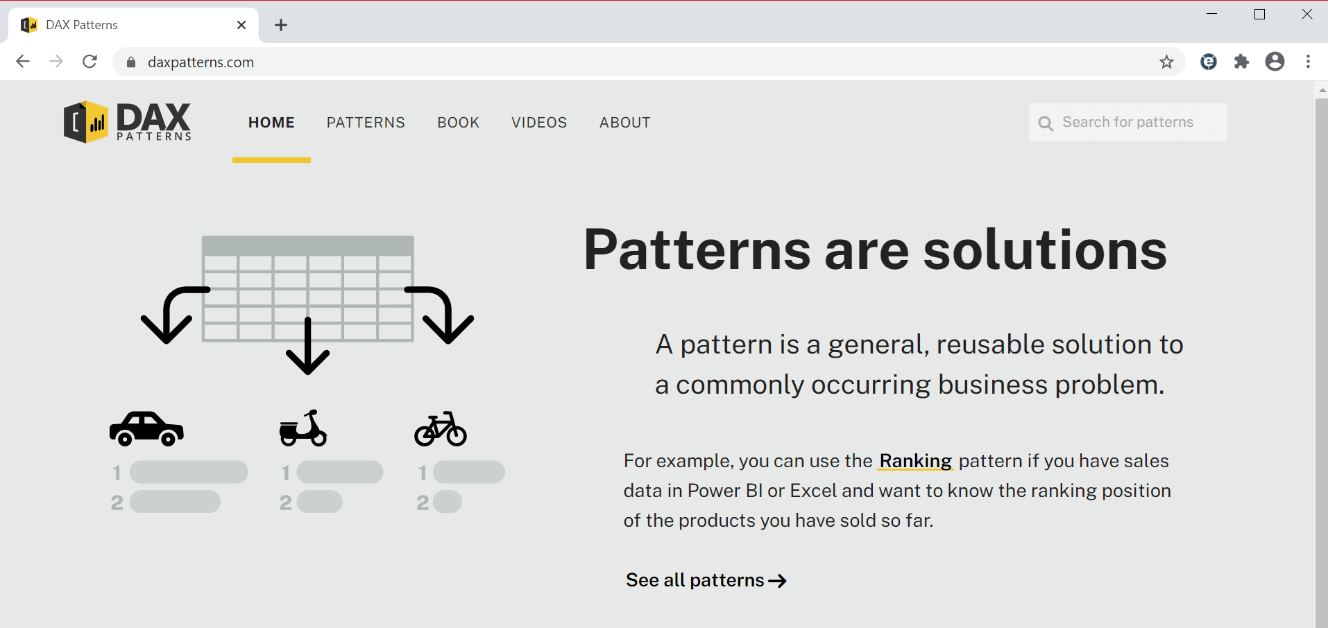
Task: Click the bicycle icon in the illustration
Action: [441, 428]
